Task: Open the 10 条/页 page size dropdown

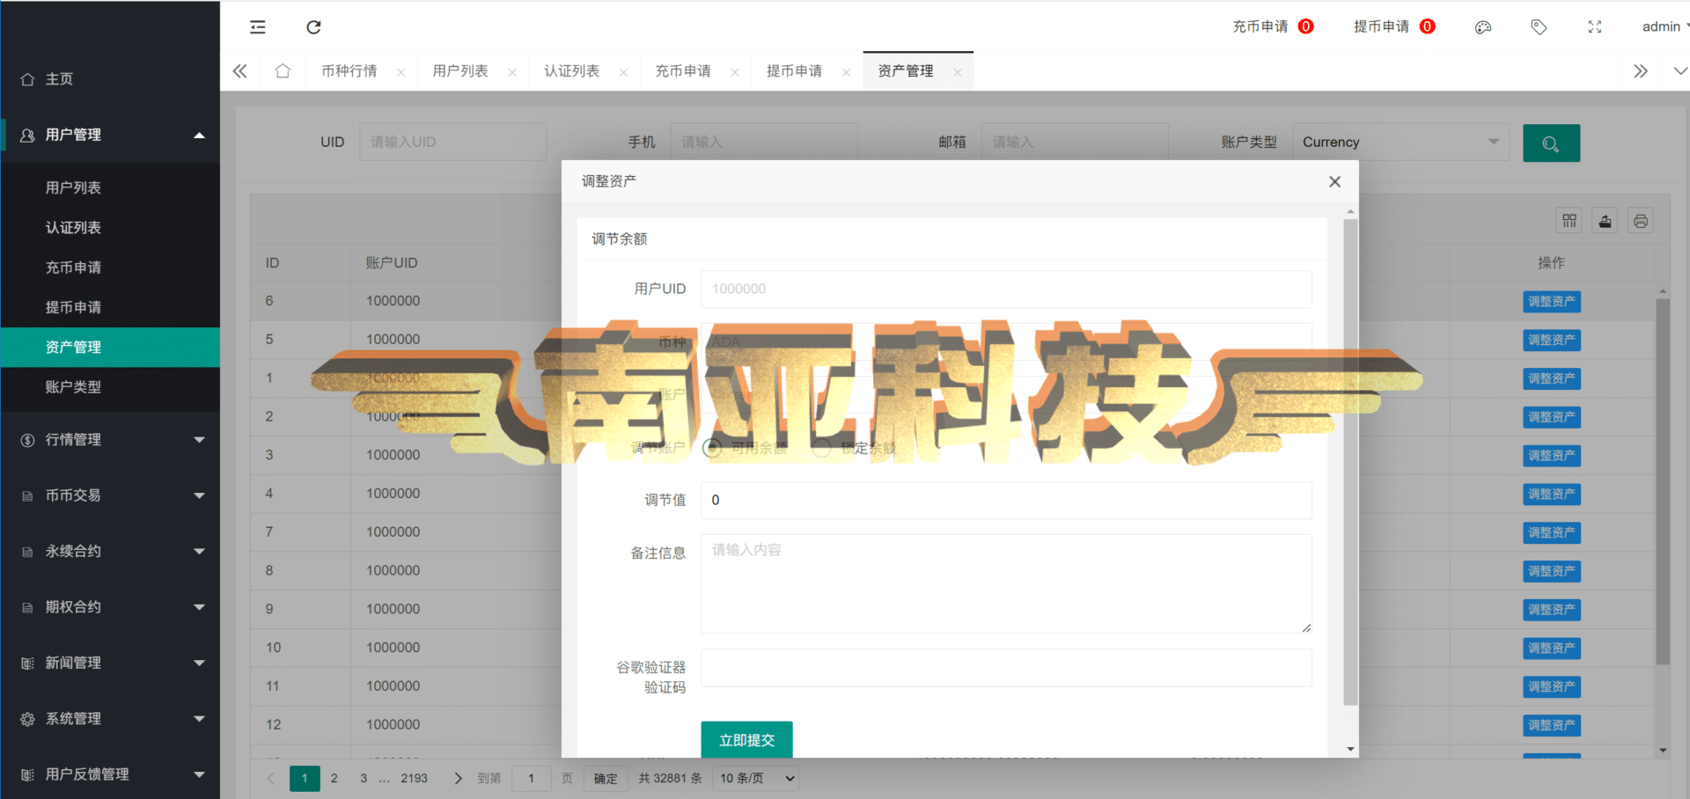Action: click(757, 779)
